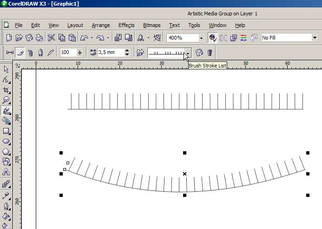This screenshot has height=229, width=322.
Task: Switch to Sprayer artistic media mode
Action: (30, 53)
